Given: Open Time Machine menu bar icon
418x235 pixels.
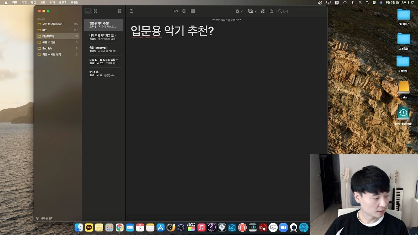Looking at the screenshot, I should (x=345, y=2).
